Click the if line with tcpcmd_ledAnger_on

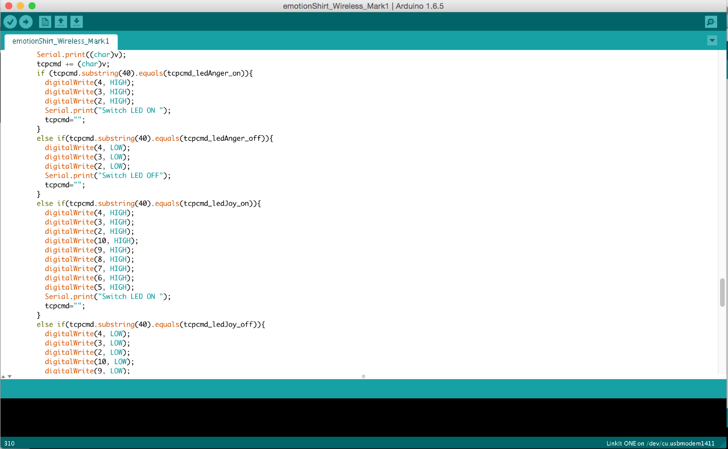[145, 73]
